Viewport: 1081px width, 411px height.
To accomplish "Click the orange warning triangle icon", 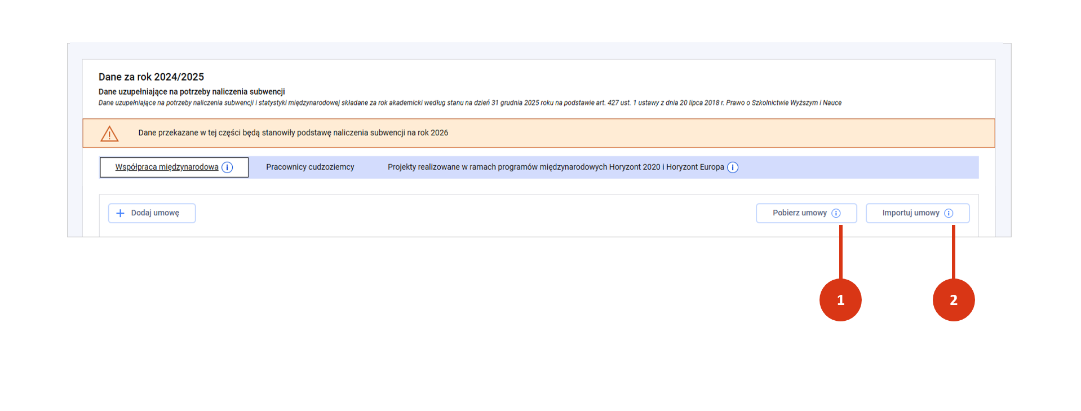I will [109, 134].
